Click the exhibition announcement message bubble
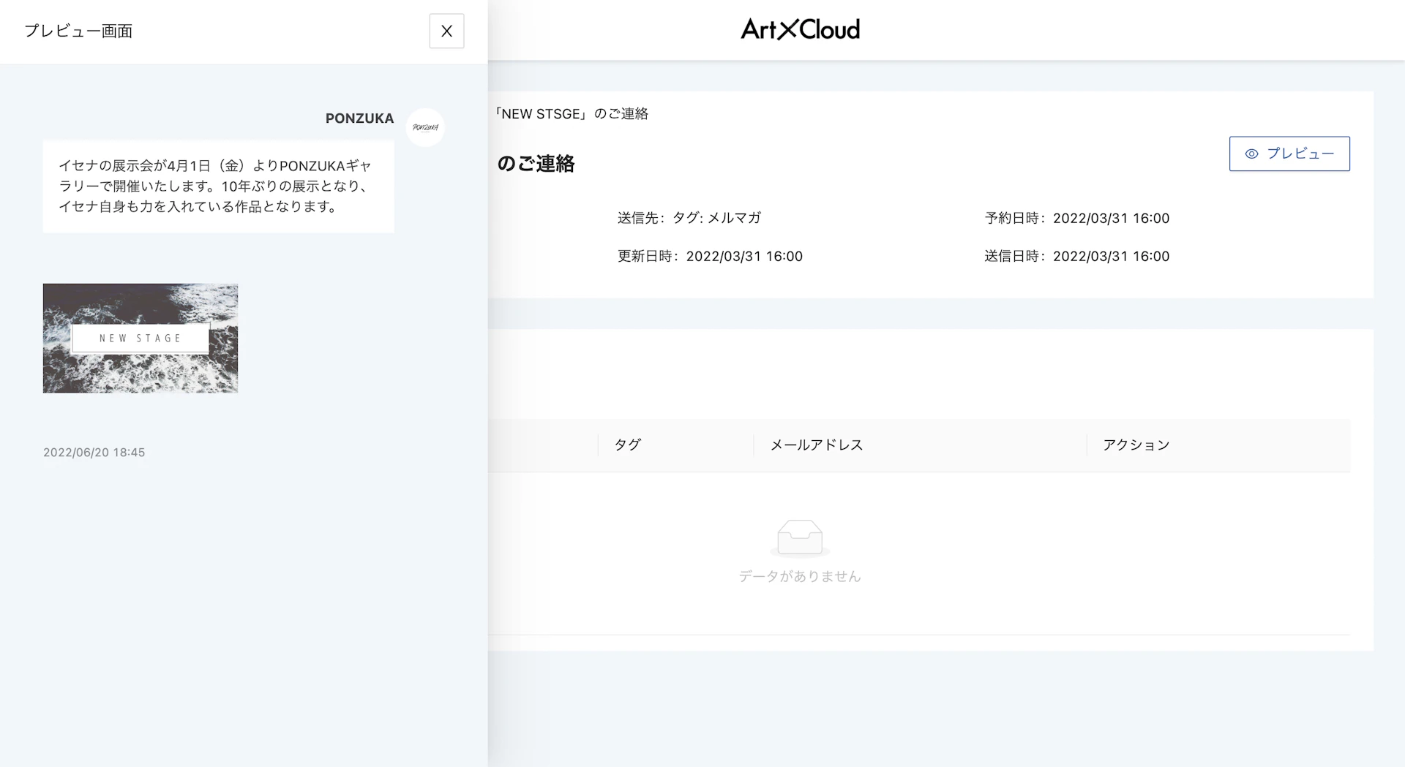This screenshot has height=767, width=1405. tap(218, 186)
